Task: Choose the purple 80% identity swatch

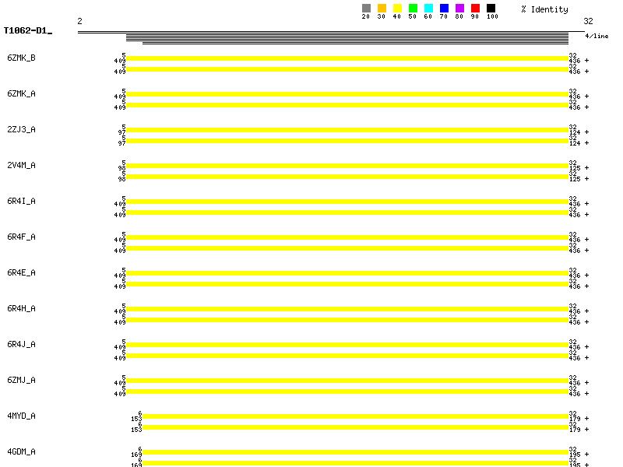Action: click(x=459, y=9)
